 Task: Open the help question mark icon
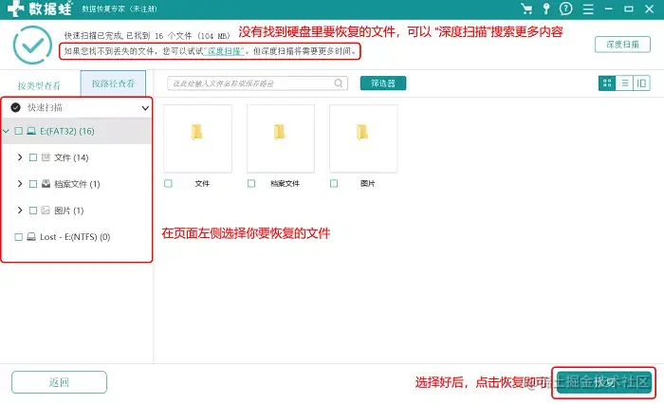click(x=565, y=9)
